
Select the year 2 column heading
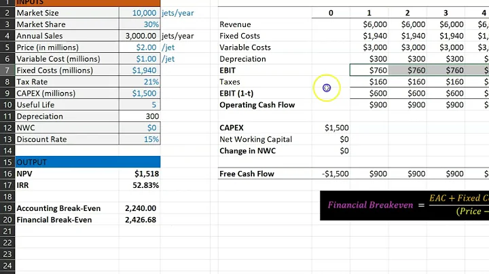407,13
